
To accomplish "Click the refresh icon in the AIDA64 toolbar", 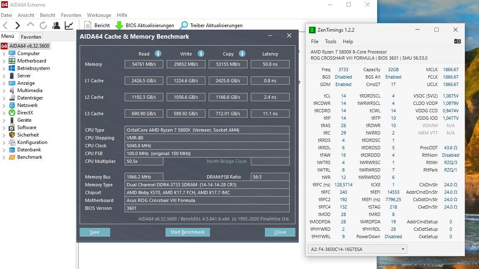I will click(x=43, y=25).
